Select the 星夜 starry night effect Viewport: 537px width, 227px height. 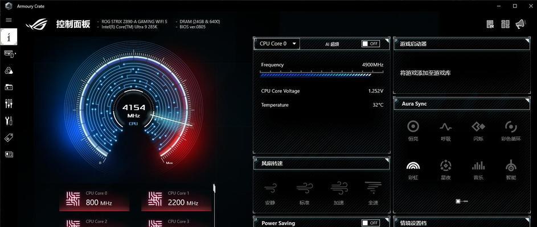tap(445, 170)
